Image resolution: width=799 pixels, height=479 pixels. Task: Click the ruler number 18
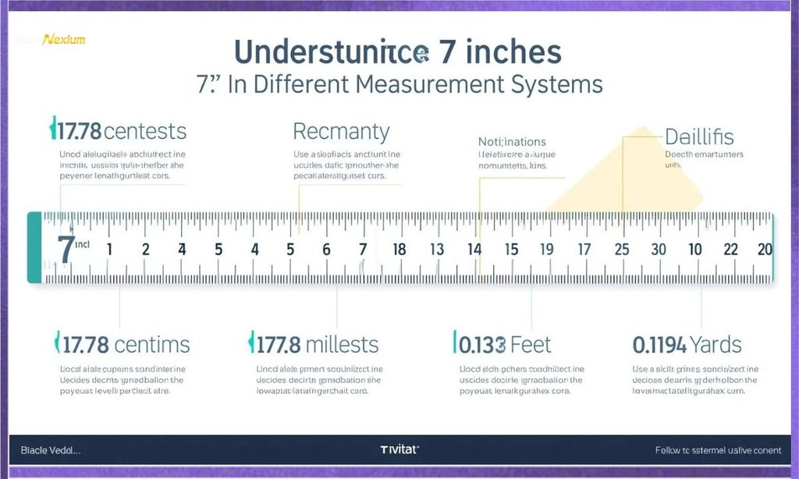[399, 249]
